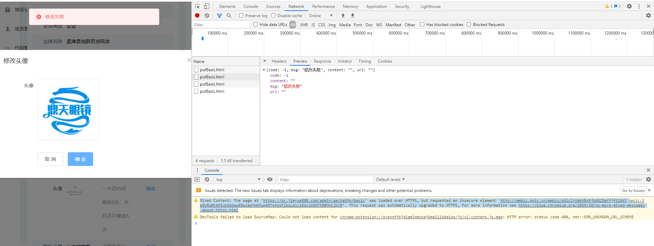Viewport: 654px width, 246px height.
Task: Clear the network log icon
Action: pos(207,15)
